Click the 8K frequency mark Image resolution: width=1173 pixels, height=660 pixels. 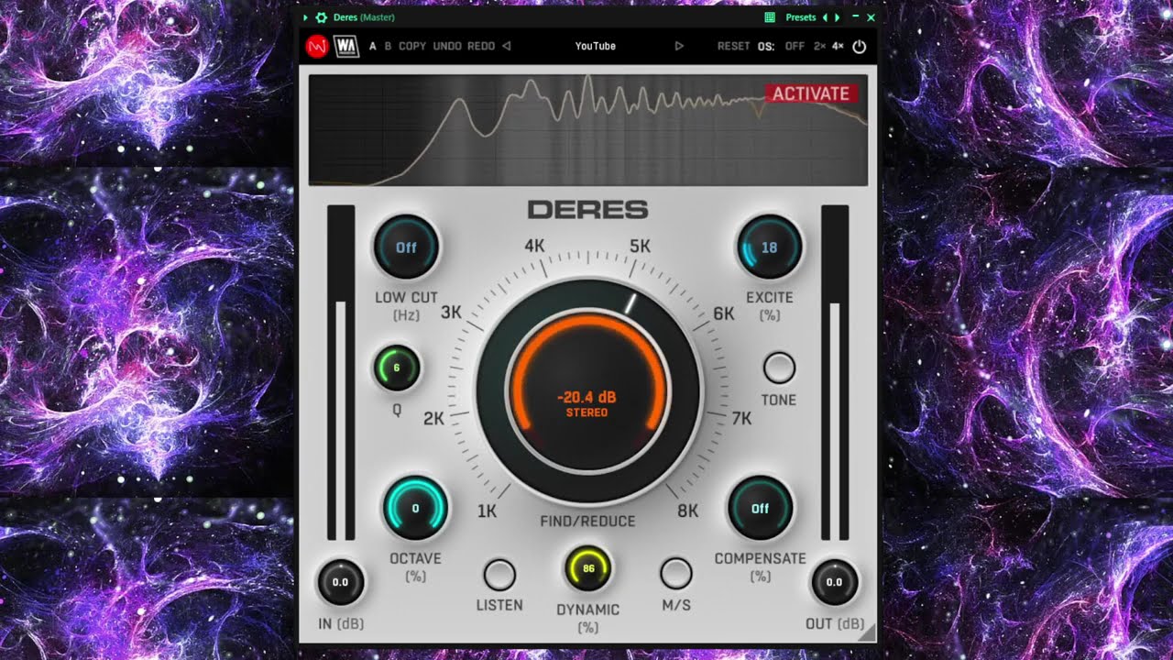(x=688, y=511)
